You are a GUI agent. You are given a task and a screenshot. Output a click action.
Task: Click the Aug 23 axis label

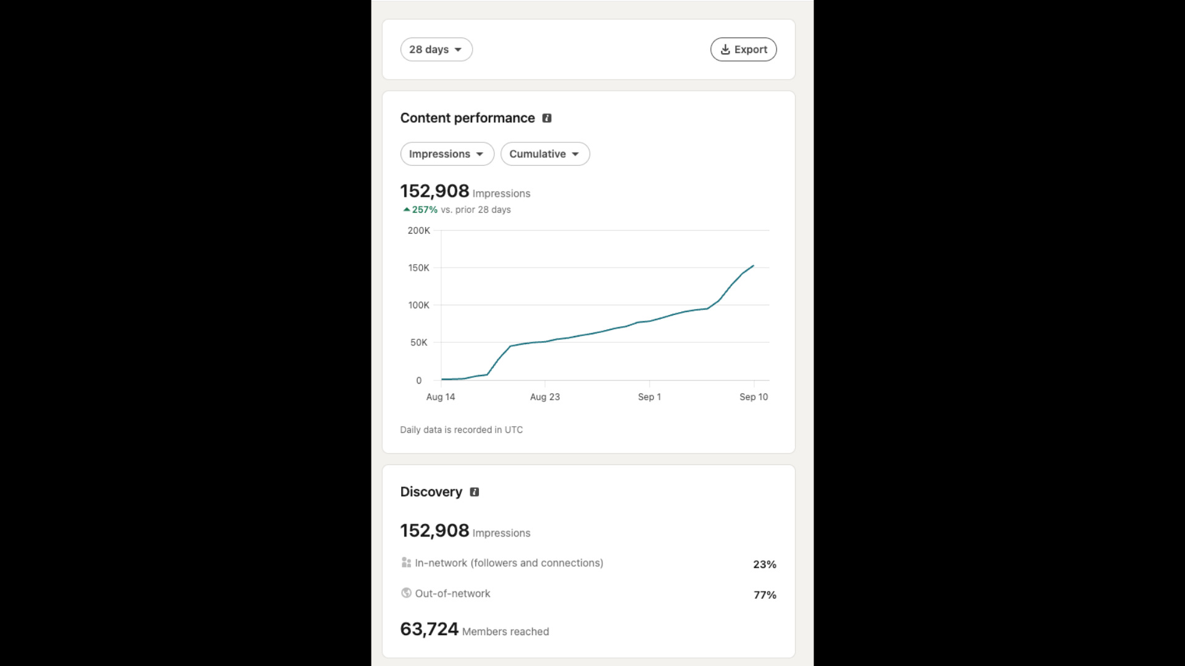545,397
